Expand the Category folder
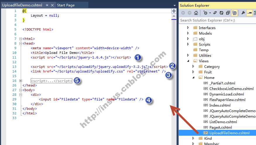This screenshot has width=256, height=145. tap(193, 66)
